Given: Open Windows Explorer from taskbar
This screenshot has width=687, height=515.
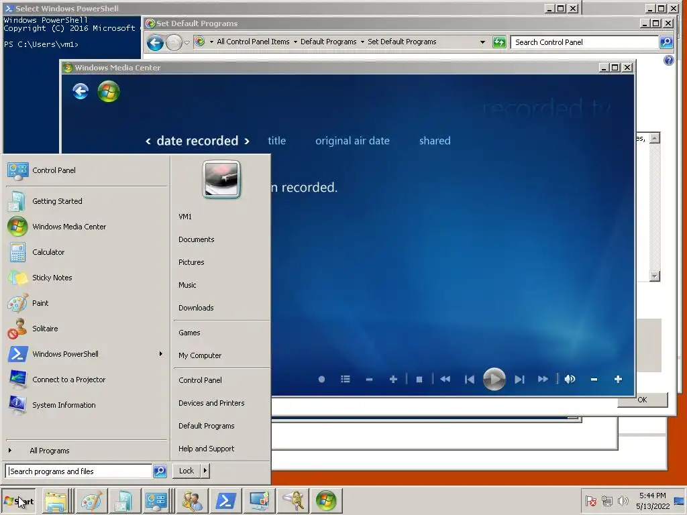Looking at the screenshot, I should pyautogui.click(x=56, y=501).
